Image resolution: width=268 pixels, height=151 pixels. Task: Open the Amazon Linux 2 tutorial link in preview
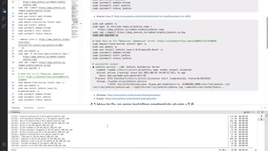[x=152, y=16]
